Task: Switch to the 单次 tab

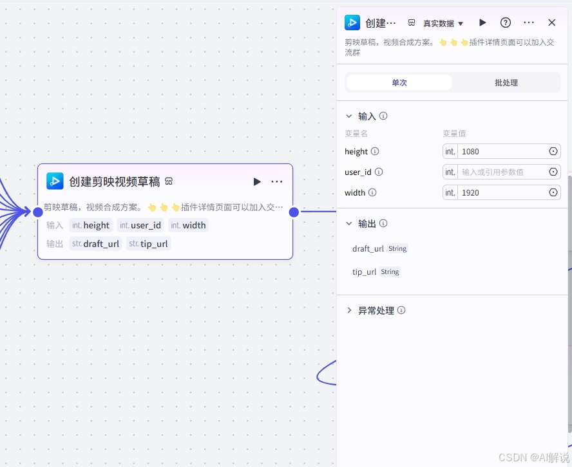Action: click(x=399, y=82)
